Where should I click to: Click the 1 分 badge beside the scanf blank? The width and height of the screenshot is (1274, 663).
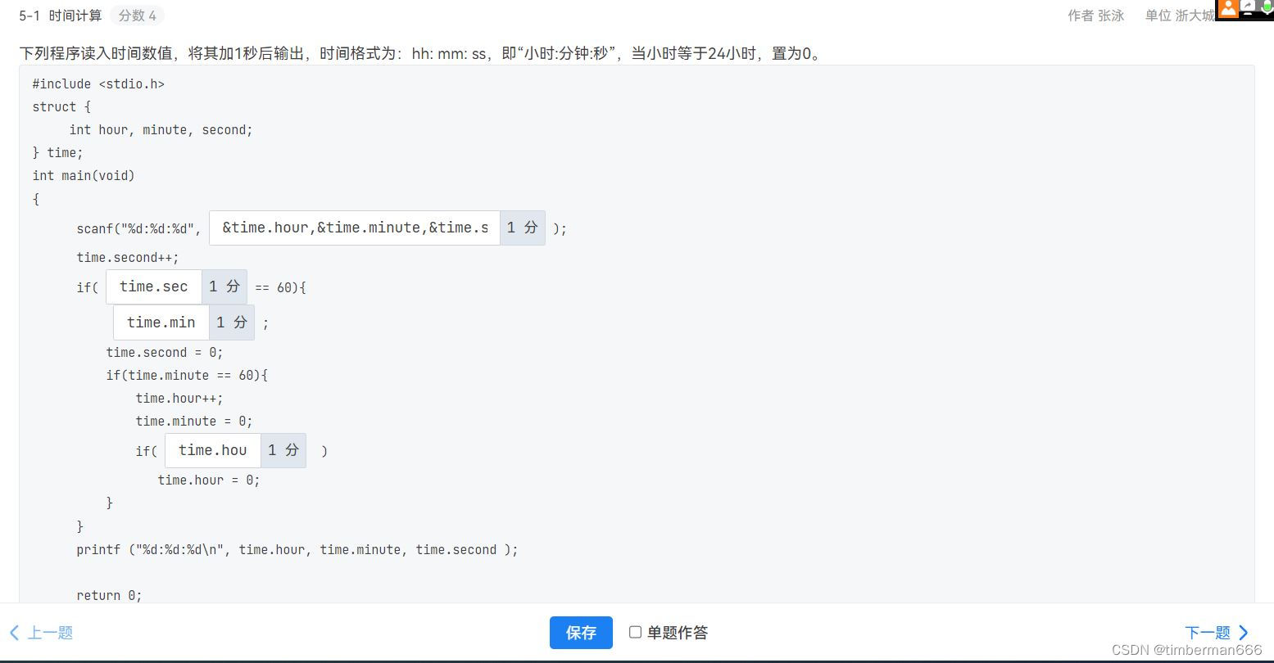click(522, 228)
